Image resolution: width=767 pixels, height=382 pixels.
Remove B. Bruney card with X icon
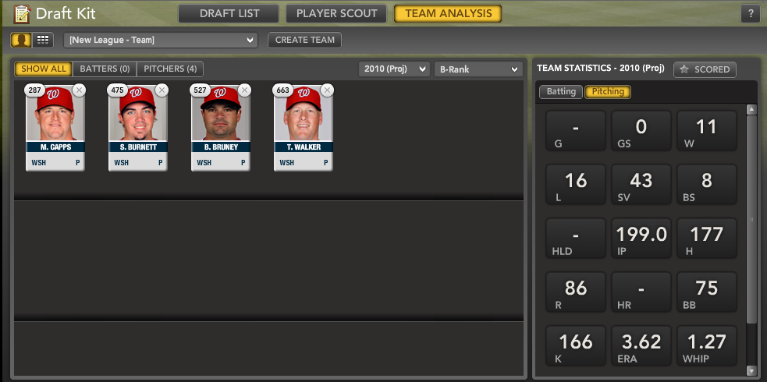point(245,90)
